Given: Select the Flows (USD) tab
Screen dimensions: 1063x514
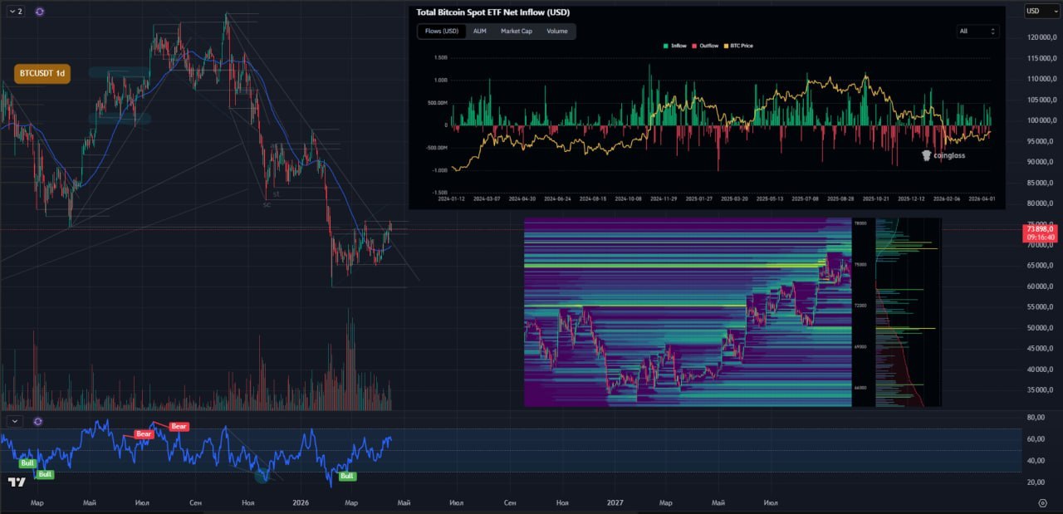Looking at the screenshot, I should (441, 32).
